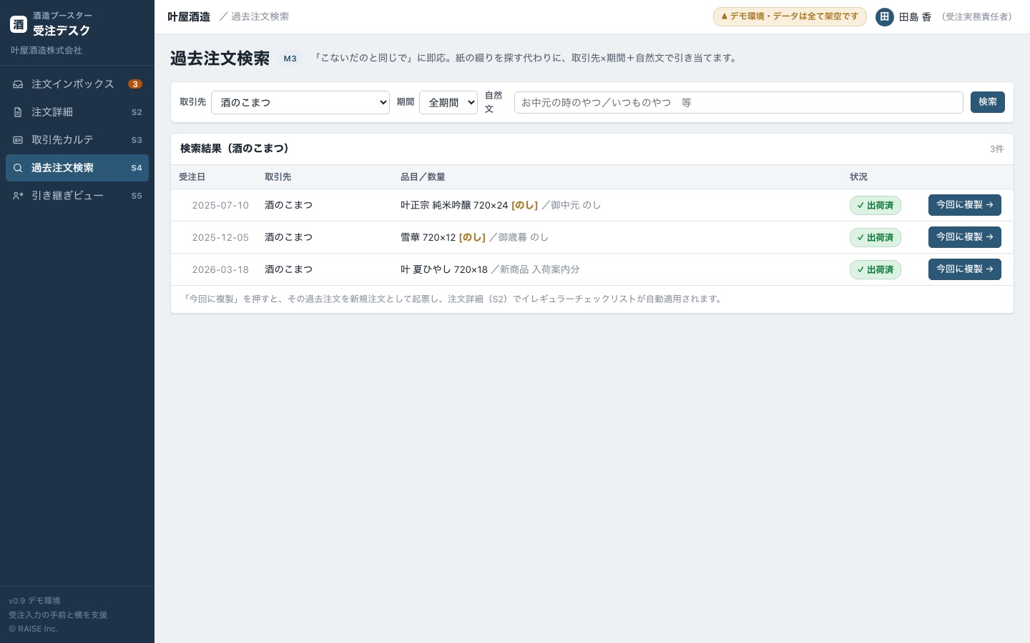
Task: Click 出荷済 status on 2026-03-18 row
Action: (x=875, y=270)
